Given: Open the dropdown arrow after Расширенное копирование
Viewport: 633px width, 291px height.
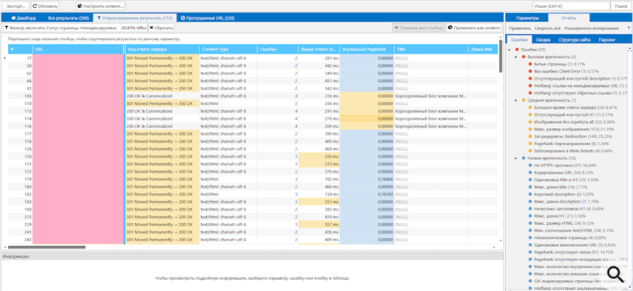Looking at the screenshot, I should coord(628,28).
